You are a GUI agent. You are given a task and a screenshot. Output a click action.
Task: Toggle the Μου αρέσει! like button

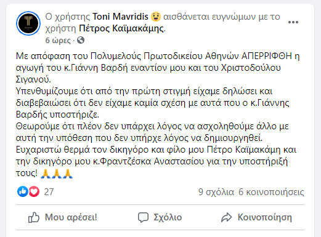(62, 217)
